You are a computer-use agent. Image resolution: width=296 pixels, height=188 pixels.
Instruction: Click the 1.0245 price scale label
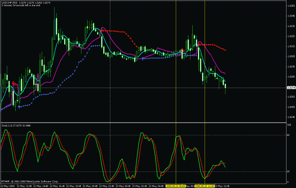coord(291,117)
